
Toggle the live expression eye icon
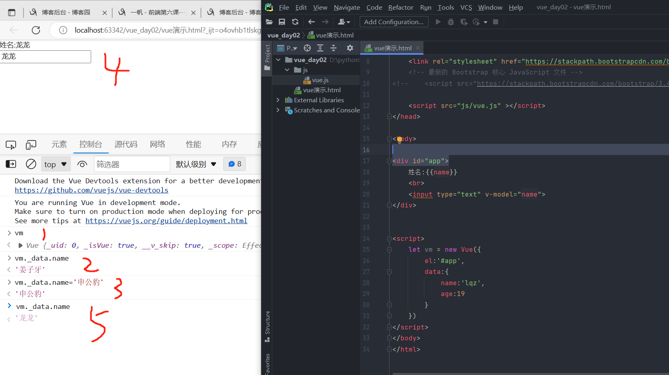pyautogui.click(x=82, y=164)
